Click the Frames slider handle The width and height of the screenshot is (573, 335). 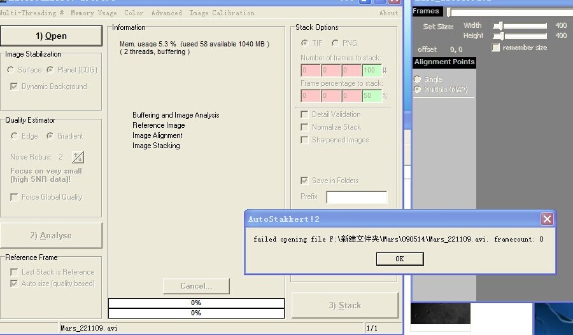tap(449, 12)
